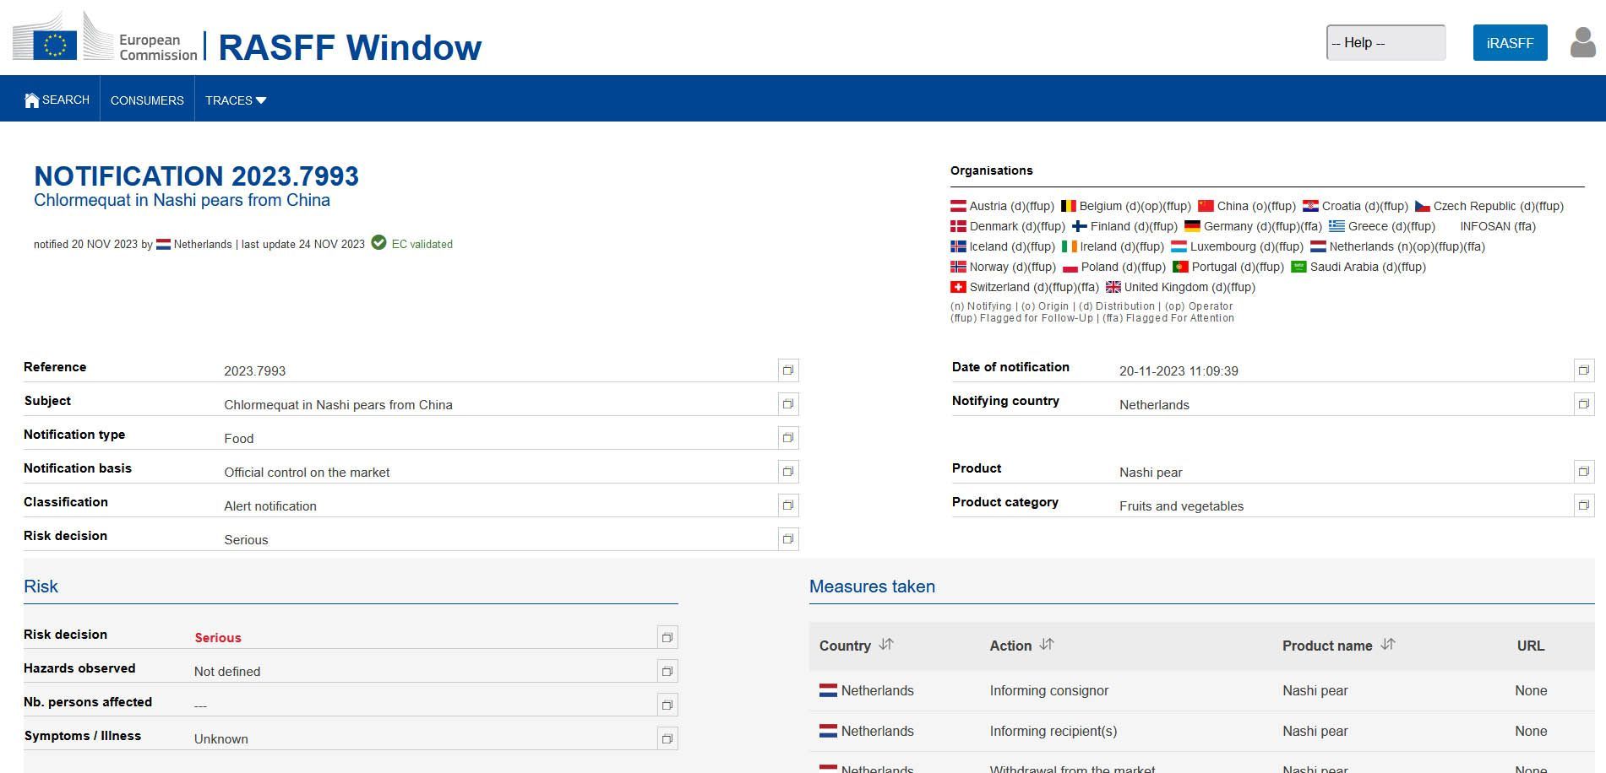Click the Croatia (d)(ffup) entry
The image size is (1606, 773).
tap(1355, 206)
